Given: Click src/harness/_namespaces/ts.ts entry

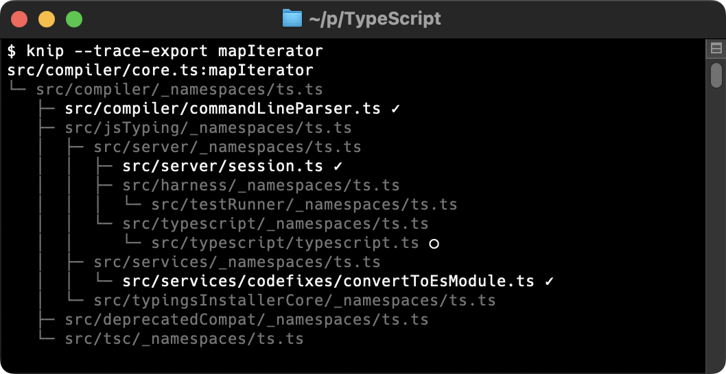Looking at the screenshot, I should (x=261, y=186).
